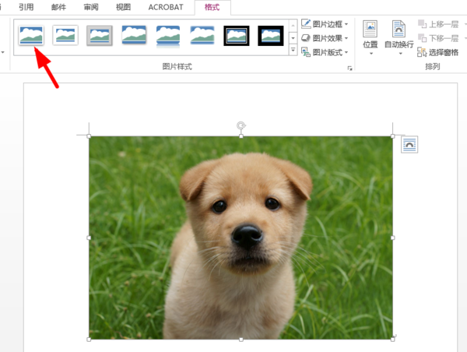Click the 图片边框 picture border button
467x352 pixels.
(325, 24)
